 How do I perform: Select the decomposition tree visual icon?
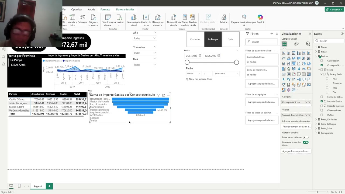pyautogui.click(x=299, y=79)
